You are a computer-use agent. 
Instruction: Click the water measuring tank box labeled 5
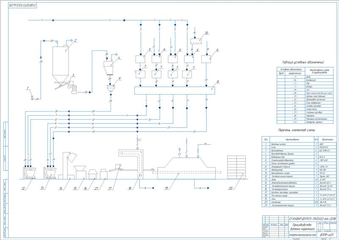pyautogui.click(x=140, y=59)
